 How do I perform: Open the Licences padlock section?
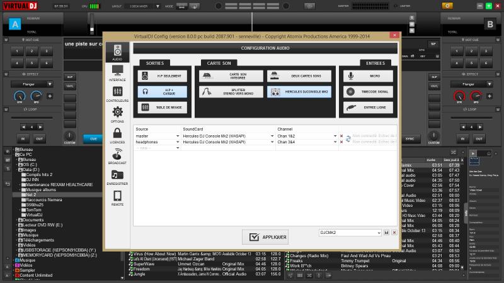pyautogui.click(x=117, y=135)
